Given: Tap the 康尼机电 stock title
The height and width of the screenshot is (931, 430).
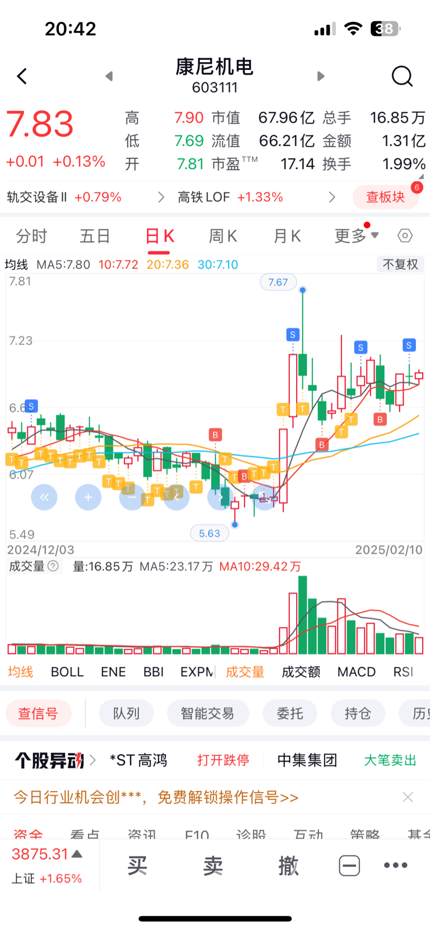Looking at the screenshot, I should pos(214,67).
